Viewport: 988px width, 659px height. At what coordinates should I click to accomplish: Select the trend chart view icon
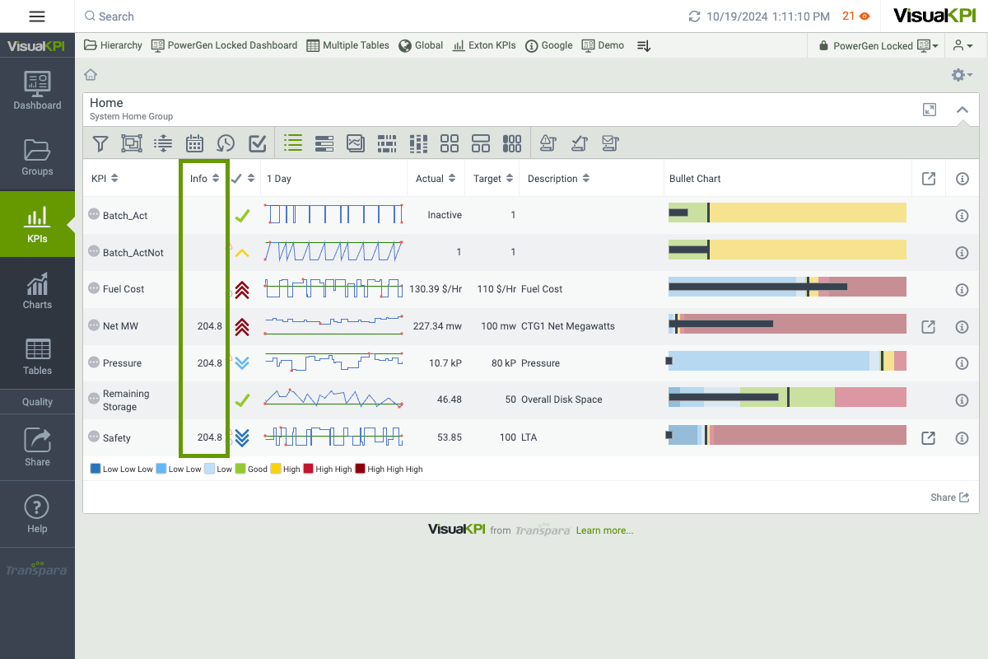click(x=356, y=143)
